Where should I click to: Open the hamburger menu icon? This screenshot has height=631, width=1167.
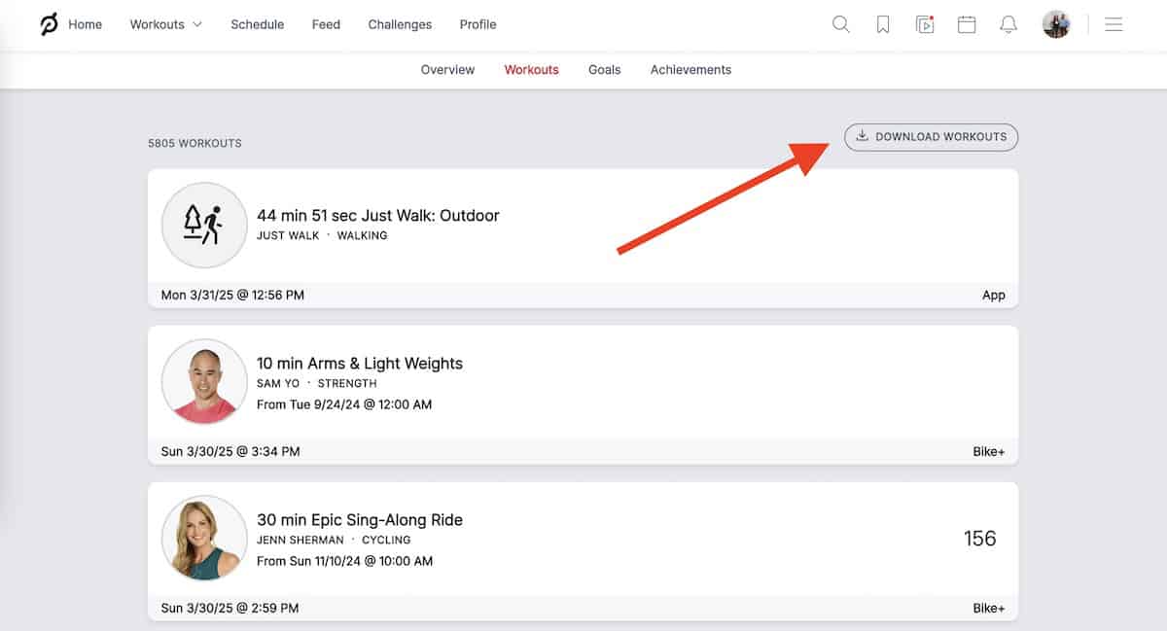(x=1114, y=24)
